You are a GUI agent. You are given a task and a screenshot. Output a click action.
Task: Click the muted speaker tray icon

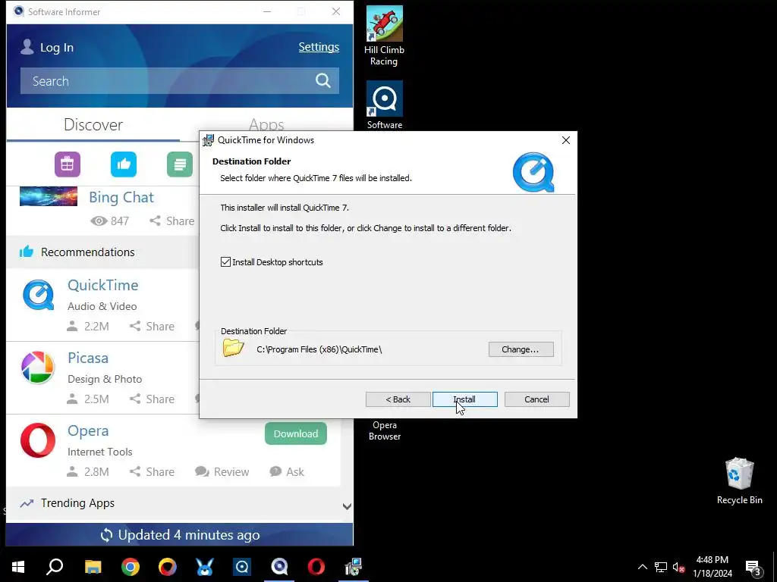tap(678, 567)
